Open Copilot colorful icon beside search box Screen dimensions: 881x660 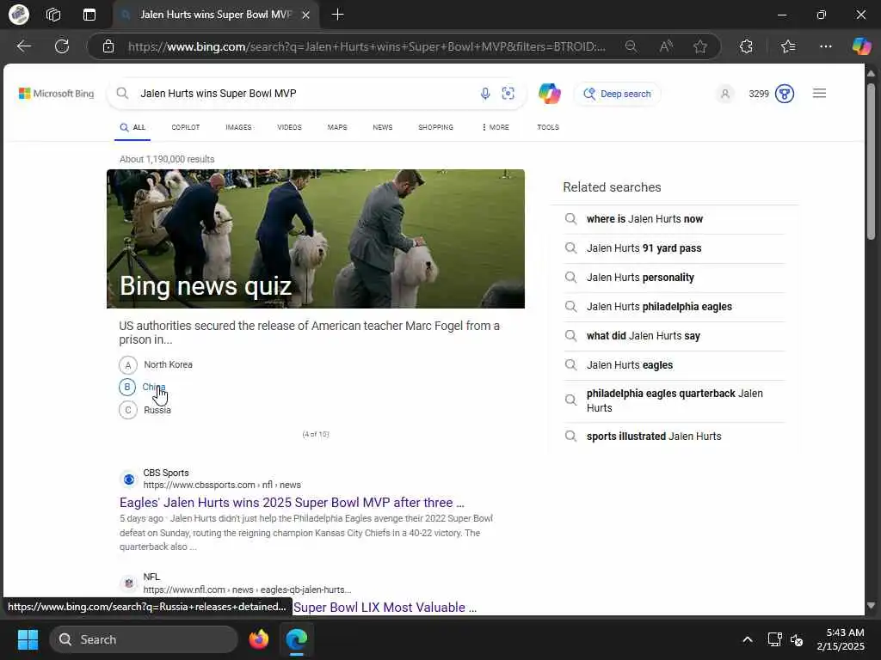point(550,93)
